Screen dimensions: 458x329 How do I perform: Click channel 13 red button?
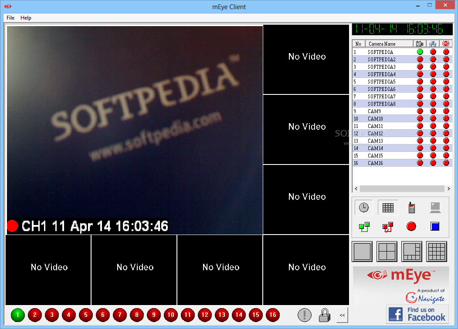click(x=222, y=315)
